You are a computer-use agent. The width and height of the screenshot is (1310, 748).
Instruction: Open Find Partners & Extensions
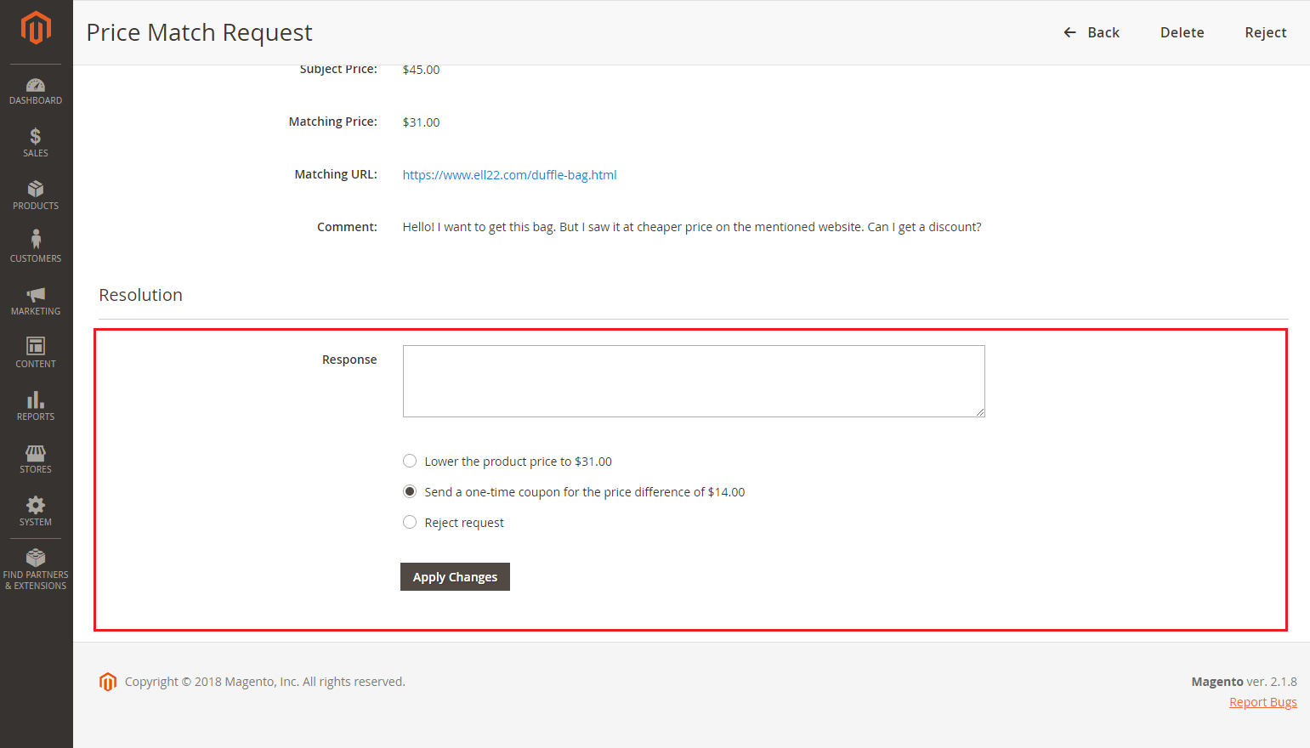point(36,568)
